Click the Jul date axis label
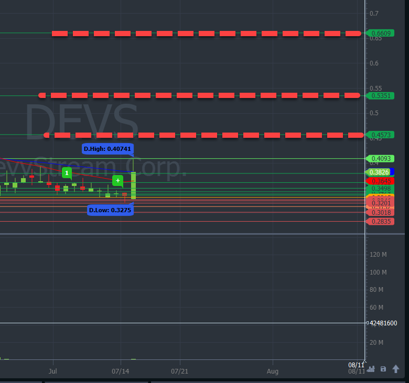 click(x=52, y=371)
